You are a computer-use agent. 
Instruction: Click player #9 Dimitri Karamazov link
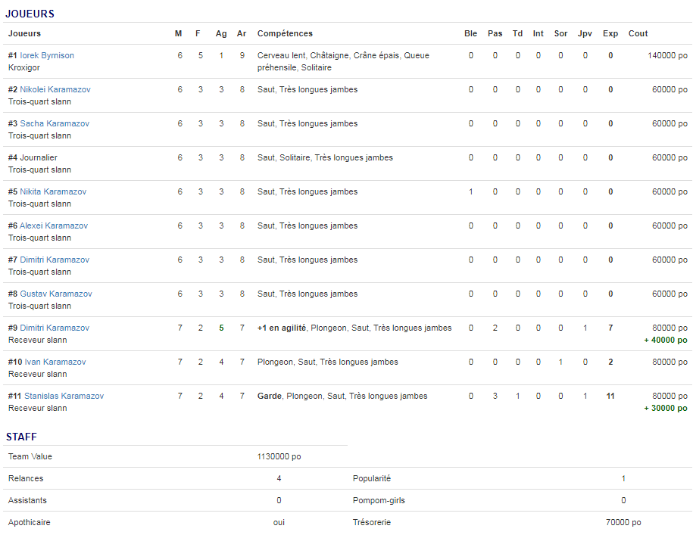click(x=55, y=328)
